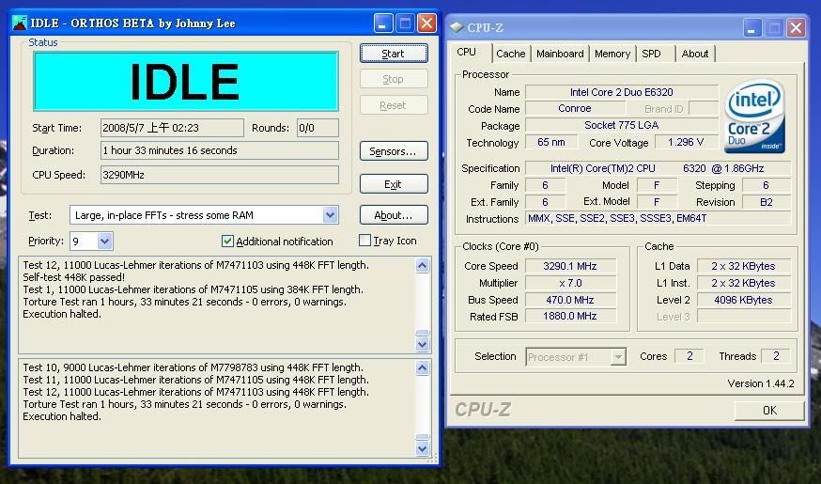Click the Rated FSB 1880.0 MHz value
821x484 pixels.
click(x=570, y=316)
